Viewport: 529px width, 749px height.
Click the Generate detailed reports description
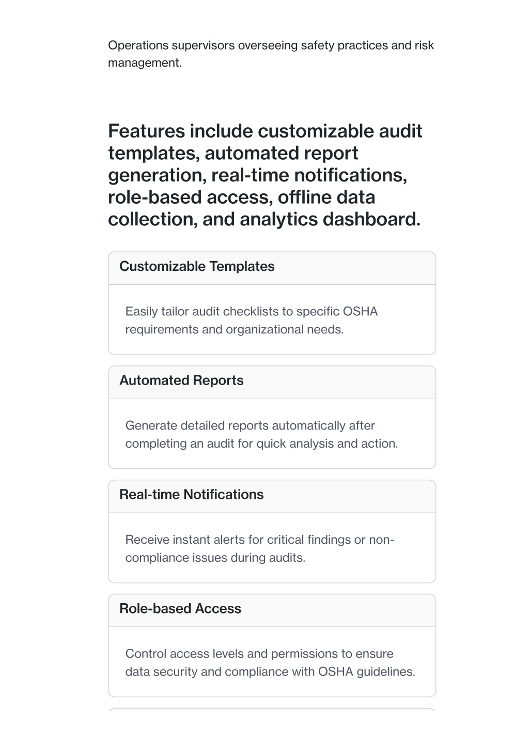(x=261, y=435)
